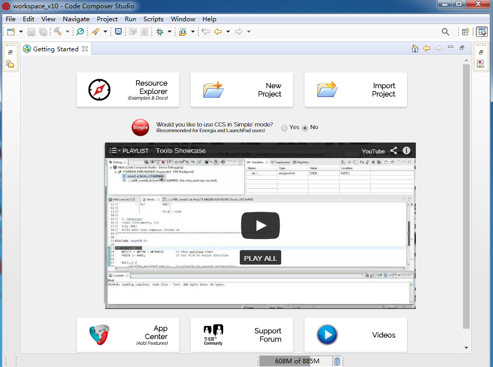The width and height of the screenshot is (493, 367).
Task: Play the Tools Showcase video
Action: [260, 225]
